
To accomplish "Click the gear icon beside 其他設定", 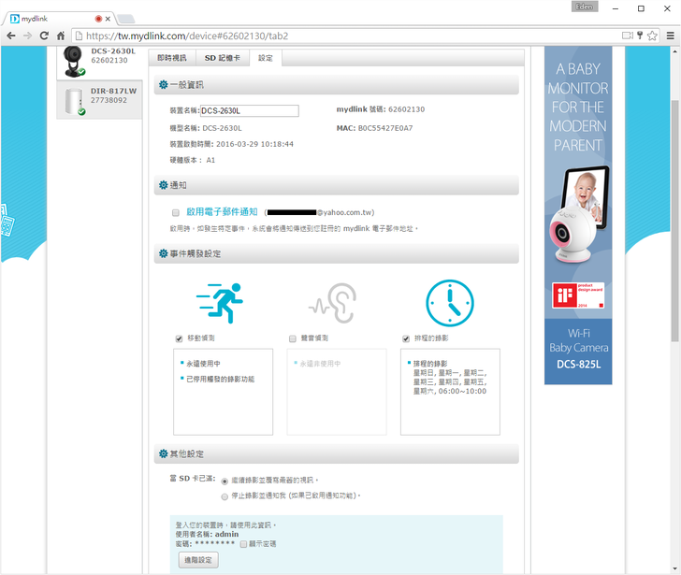I will (164, 454).
